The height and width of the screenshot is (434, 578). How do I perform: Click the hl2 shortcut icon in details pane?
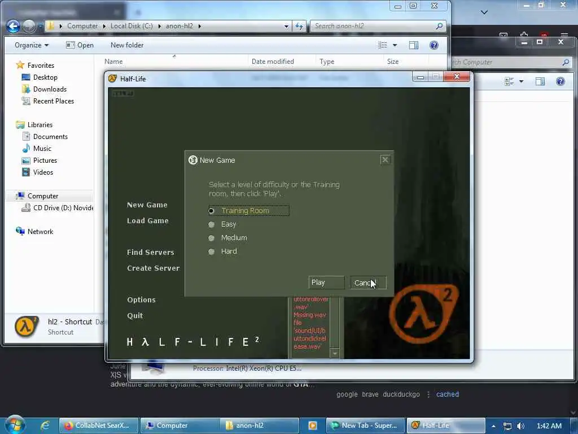coord(26,327)
